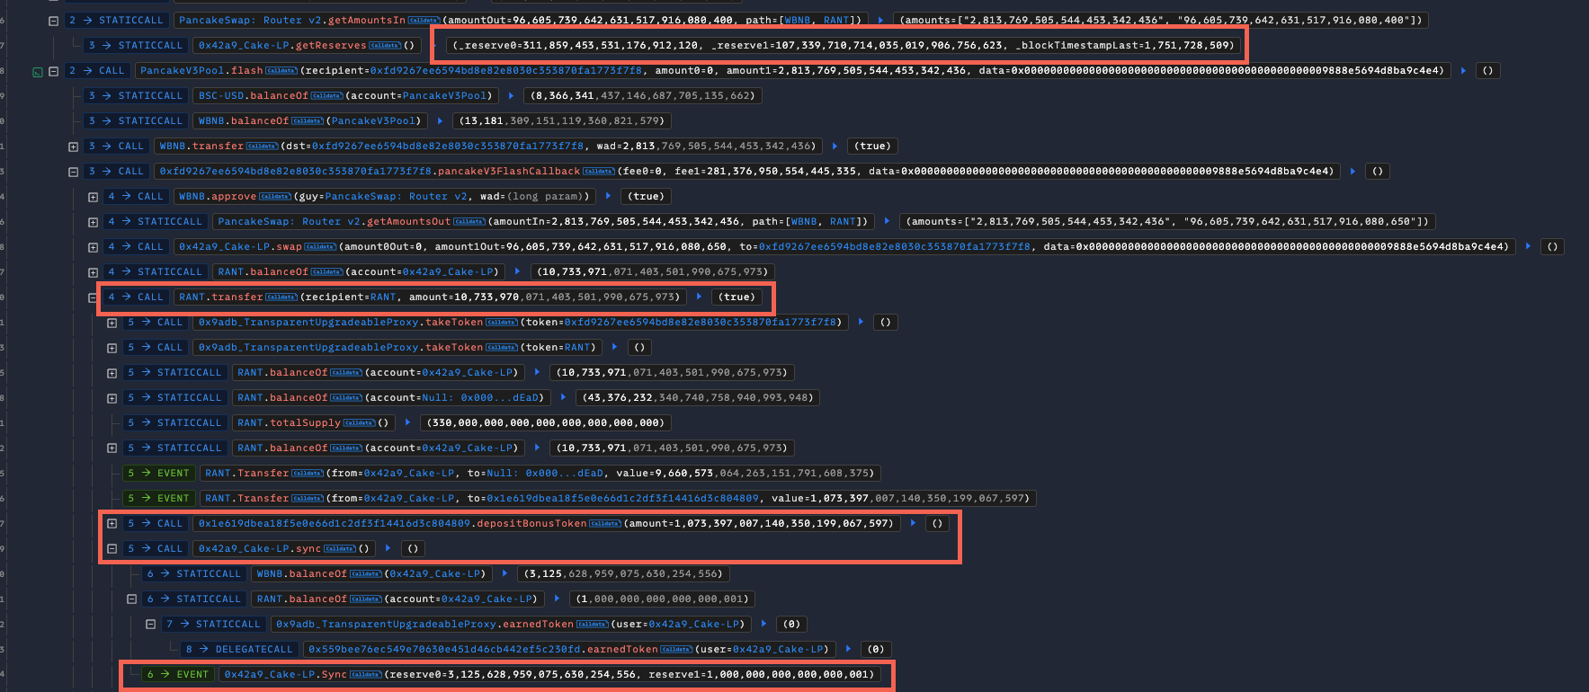Collapse the Cake-LP.sync call node

point(112,549)
